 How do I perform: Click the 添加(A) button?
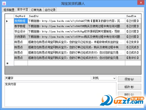(130, 79)
